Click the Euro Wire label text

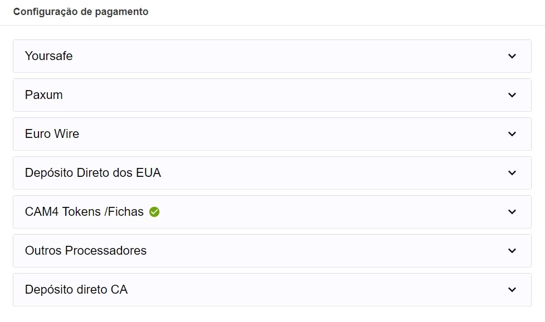coord(52,134)
